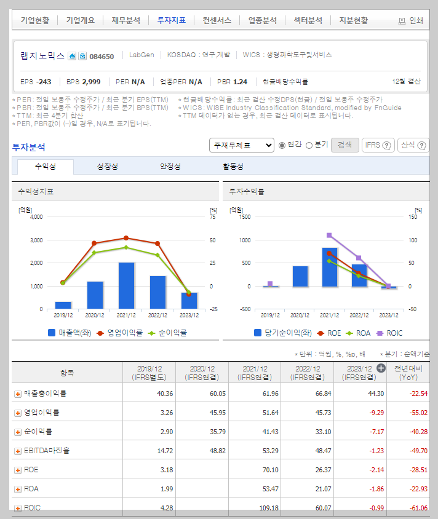Expand the 매출총이익률 row
The width and height of the screenshot is (438, 519).
(18, 394)
